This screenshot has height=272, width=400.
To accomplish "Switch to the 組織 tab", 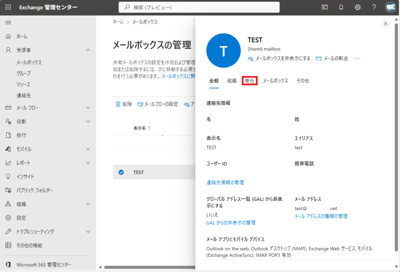I will pos(232,81).
